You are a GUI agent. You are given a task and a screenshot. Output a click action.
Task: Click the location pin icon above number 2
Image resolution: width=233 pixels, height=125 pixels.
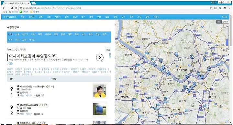tap(12, 107)
